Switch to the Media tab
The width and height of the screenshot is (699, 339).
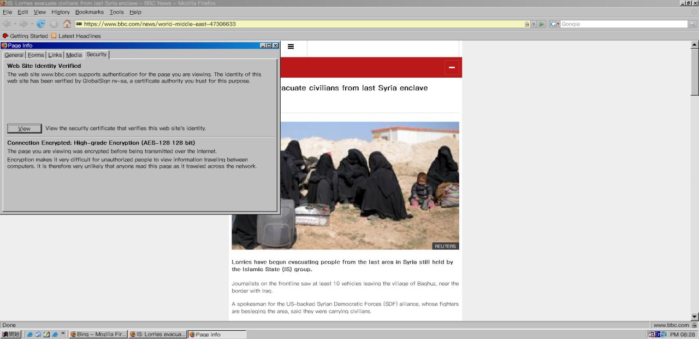74,55
